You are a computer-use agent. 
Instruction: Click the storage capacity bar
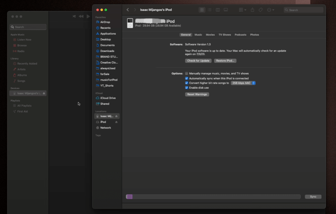(213, 197)
